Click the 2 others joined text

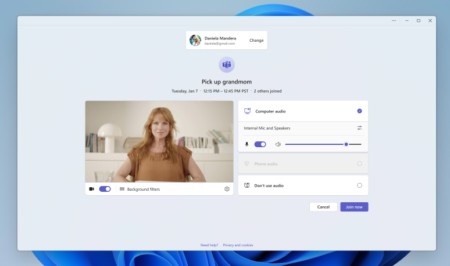coord(267,91)
